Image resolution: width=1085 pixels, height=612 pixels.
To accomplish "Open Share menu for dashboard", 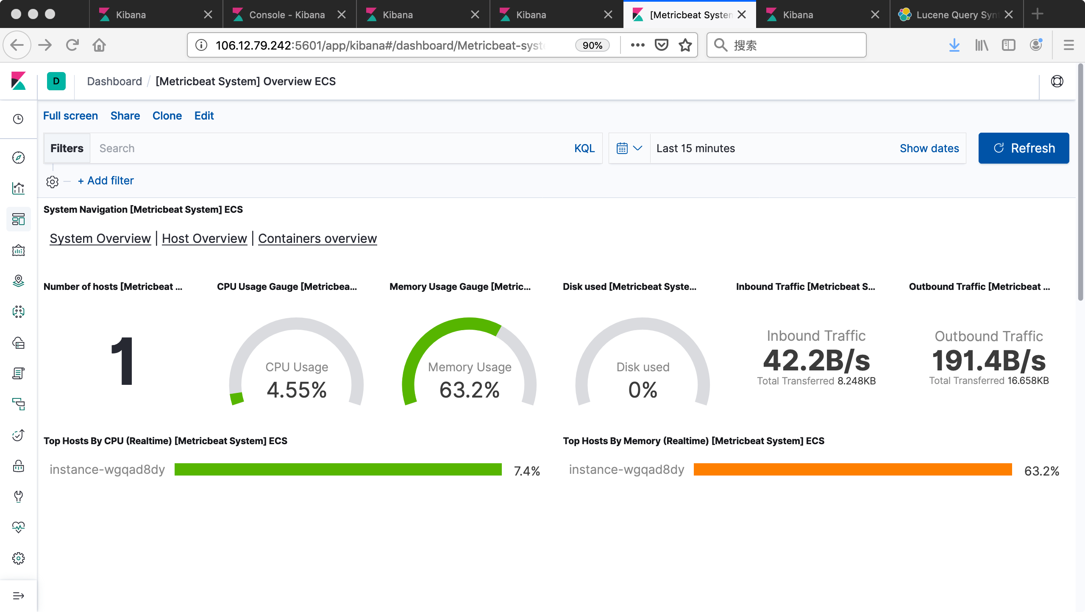I will click(125, 116).
